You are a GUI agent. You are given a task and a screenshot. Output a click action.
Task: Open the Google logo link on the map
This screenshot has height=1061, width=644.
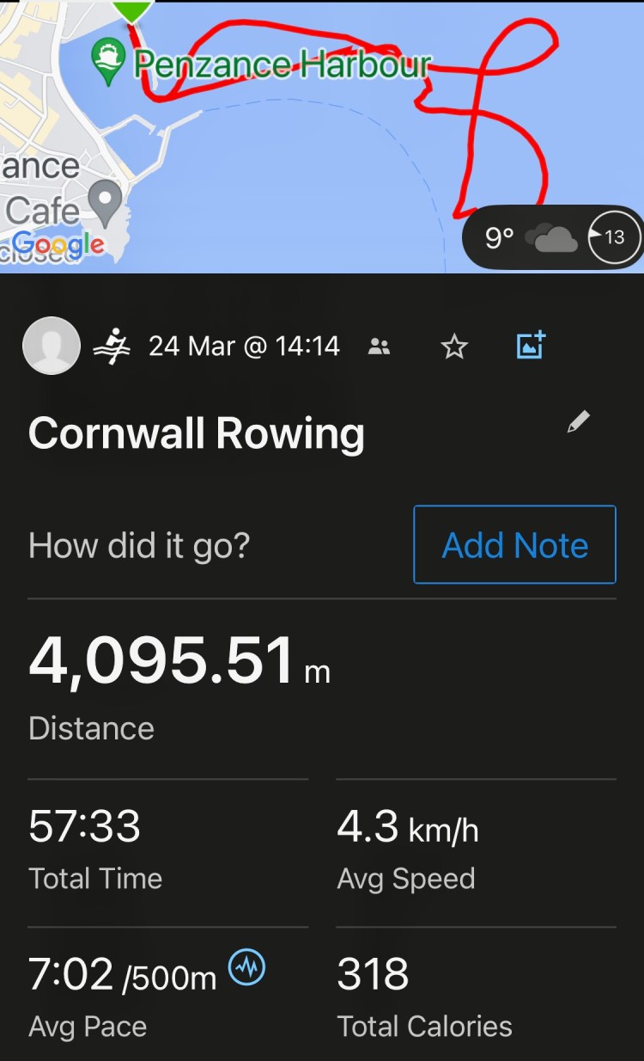[58, 244]
